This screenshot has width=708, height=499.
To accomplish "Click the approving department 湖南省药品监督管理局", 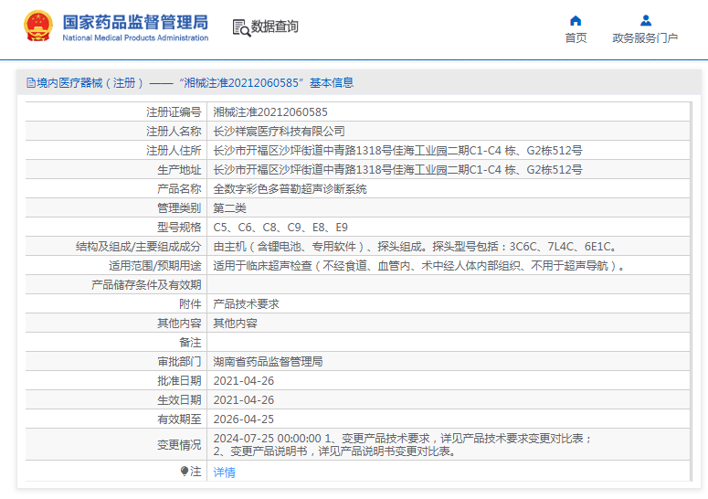I will point(268,362).
